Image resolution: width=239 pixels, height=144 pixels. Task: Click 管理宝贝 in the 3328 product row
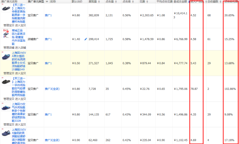(9, 125)
